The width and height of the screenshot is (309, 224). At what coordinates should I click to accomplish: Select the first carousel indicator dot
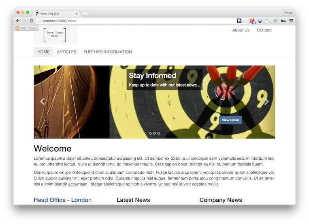(x=150, y=133)
